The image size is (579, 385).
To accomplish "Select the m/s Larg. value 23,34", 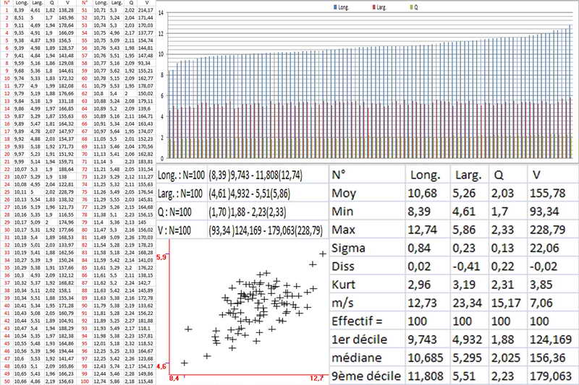I will 467,303.
